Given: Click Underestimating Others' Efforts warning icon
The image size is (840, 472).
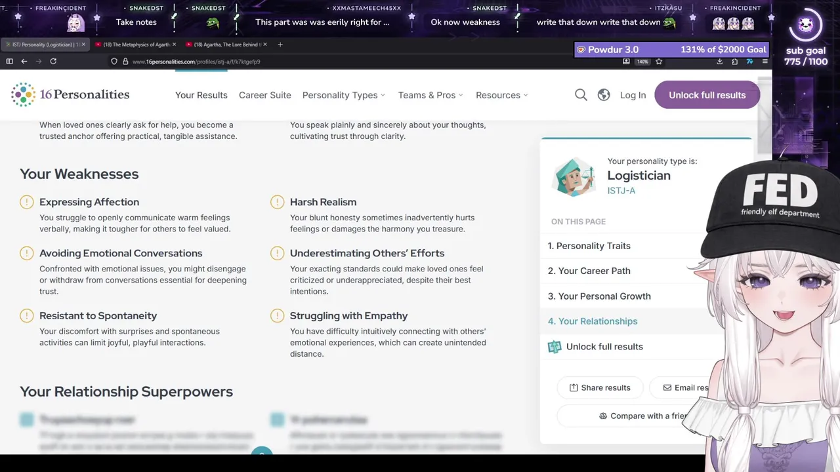Looking at the screenshot, I should coord(277,253).
